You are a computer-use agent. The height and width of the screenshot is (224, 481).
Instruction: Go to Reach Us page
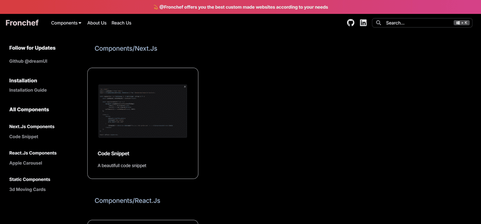click(x=122, y=23)
